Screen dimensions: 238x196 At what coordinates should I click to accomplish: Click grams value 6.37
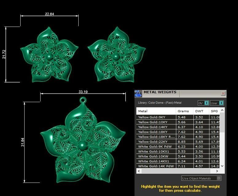[x=181, y=127]
